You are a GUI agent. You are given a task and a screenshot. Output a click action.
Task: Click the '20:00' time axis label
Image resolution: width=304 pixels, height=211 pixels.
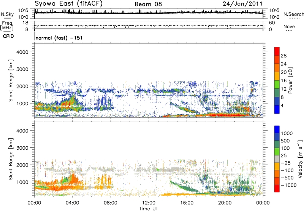225,203
